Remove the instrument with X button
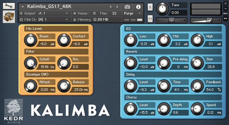229x125 pixels. pyautogui.click(x=225, y=4)
